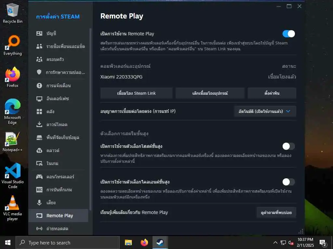Screen dimensions: 333x249
Task: Click the REC game recording icon
Action: (x=39, y=189)
